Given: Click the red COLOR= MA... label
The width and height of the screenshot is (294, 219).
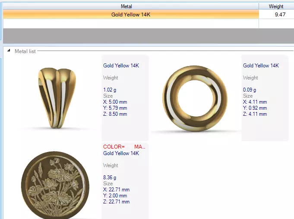Looking at the screenshot, I should click(x=124, y=147).
